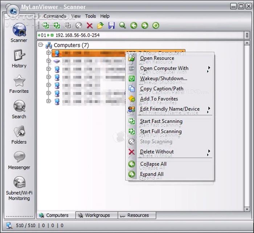This screenshot has width=254, height=233.
Task: Click the Start Fast Scanning toolbar icon
Action: pyautogui.click(x=46, y=25)
